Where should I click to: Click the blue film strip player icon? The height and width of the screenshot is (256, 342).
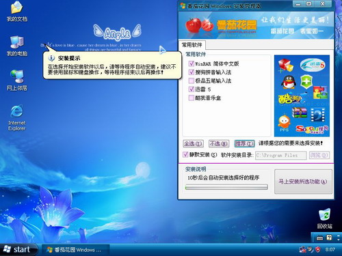click(x=318, y=115)
